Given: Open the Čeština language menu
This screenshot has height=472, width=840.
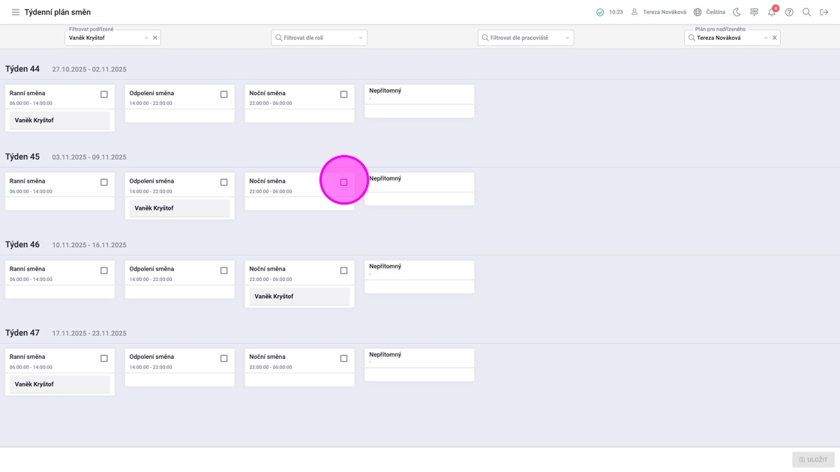Looking at the screenshot, I should tap(709, 12).
